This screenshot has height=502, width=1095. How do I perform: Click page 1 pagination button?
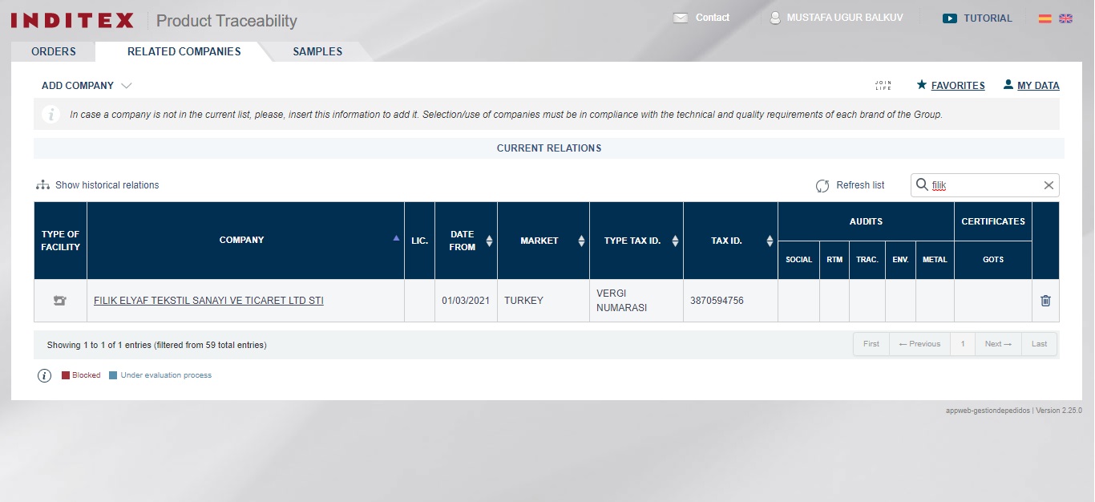pos(963,344)
